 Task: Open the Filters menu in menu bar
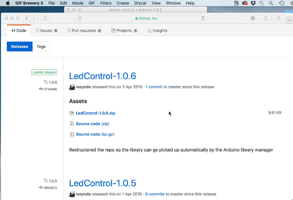pyautogui.click(x=106, y=3)
